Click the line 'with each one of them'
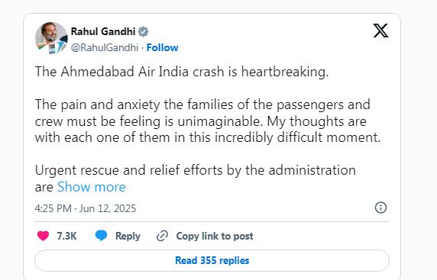The width and height of the screenshot is (437, 280). [x=208, y=137]
